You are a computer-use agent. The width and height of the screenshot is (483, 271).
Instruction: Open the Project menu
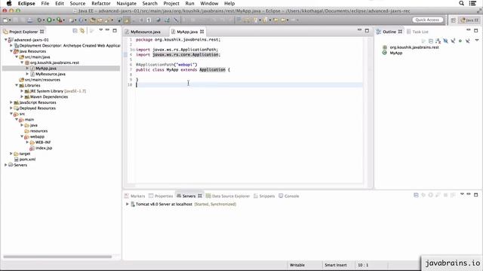pos(171,3)
